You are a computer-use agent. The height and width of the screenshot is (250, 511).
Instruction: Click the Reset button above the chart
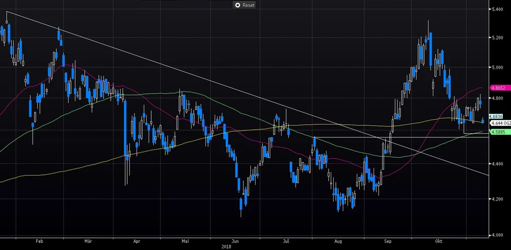click(244, 5)
